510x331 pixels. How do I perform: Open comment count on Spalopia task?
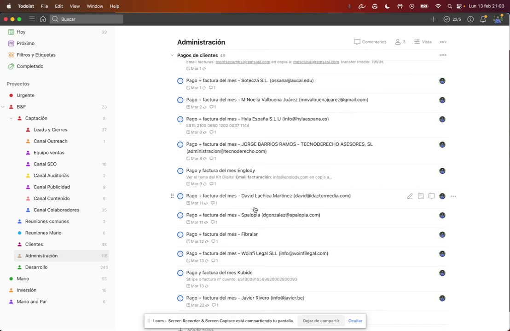[x=214, y=222]
